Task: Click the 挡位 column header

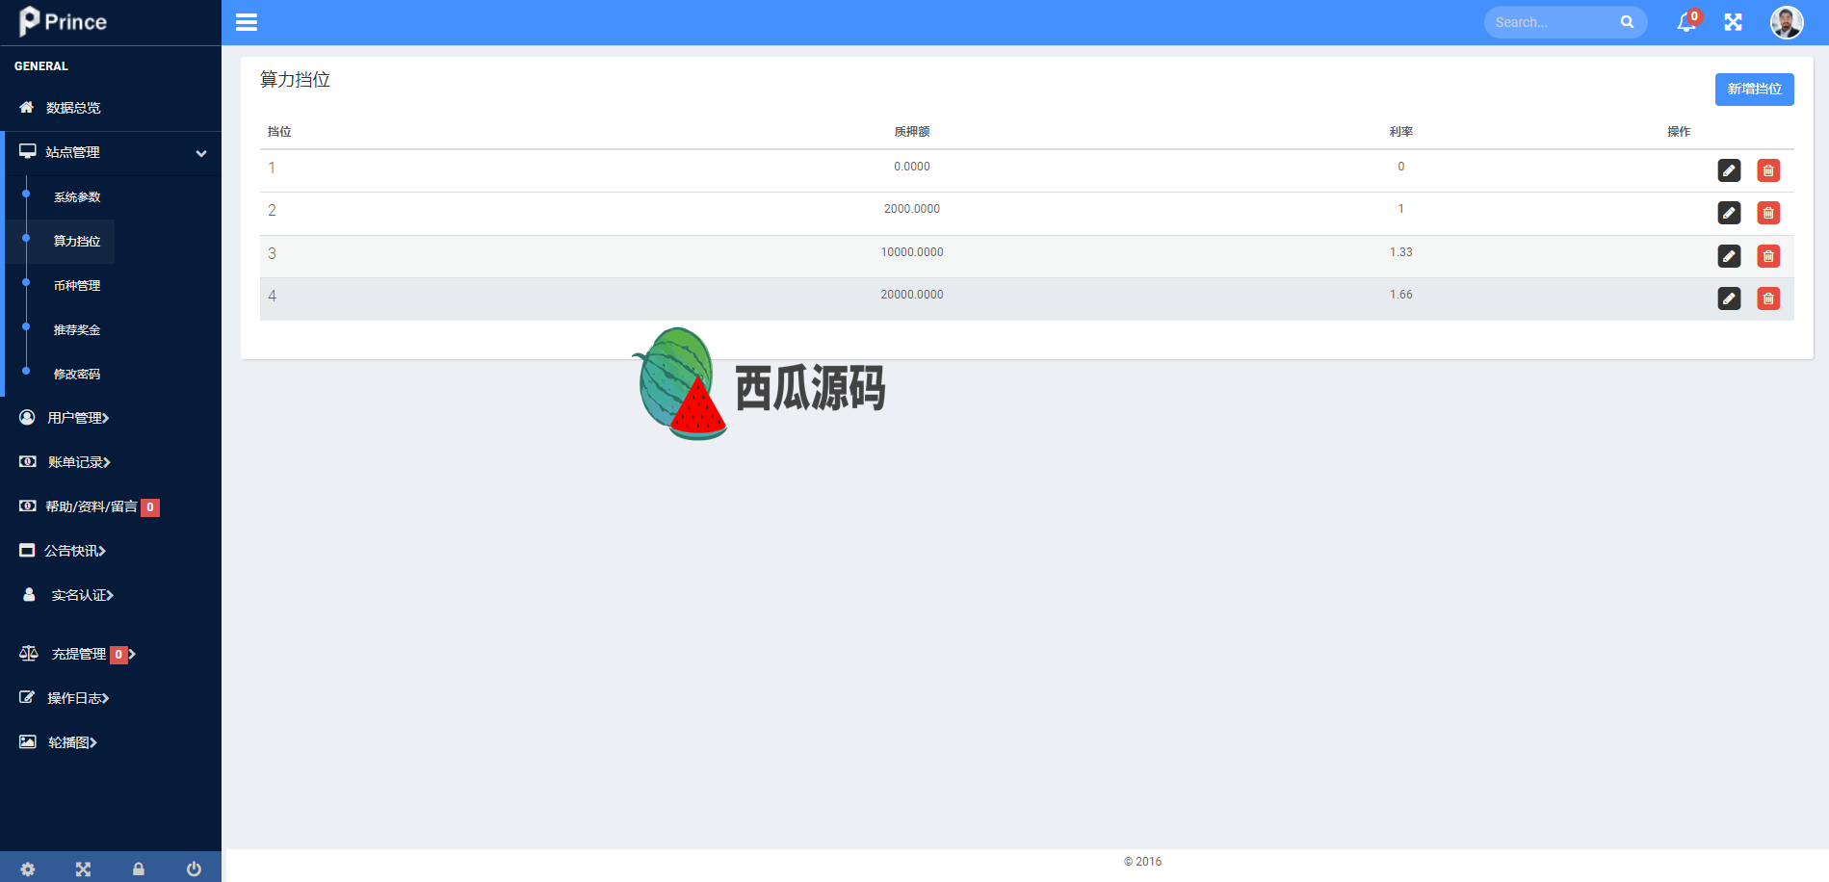Action: point(279,132)
